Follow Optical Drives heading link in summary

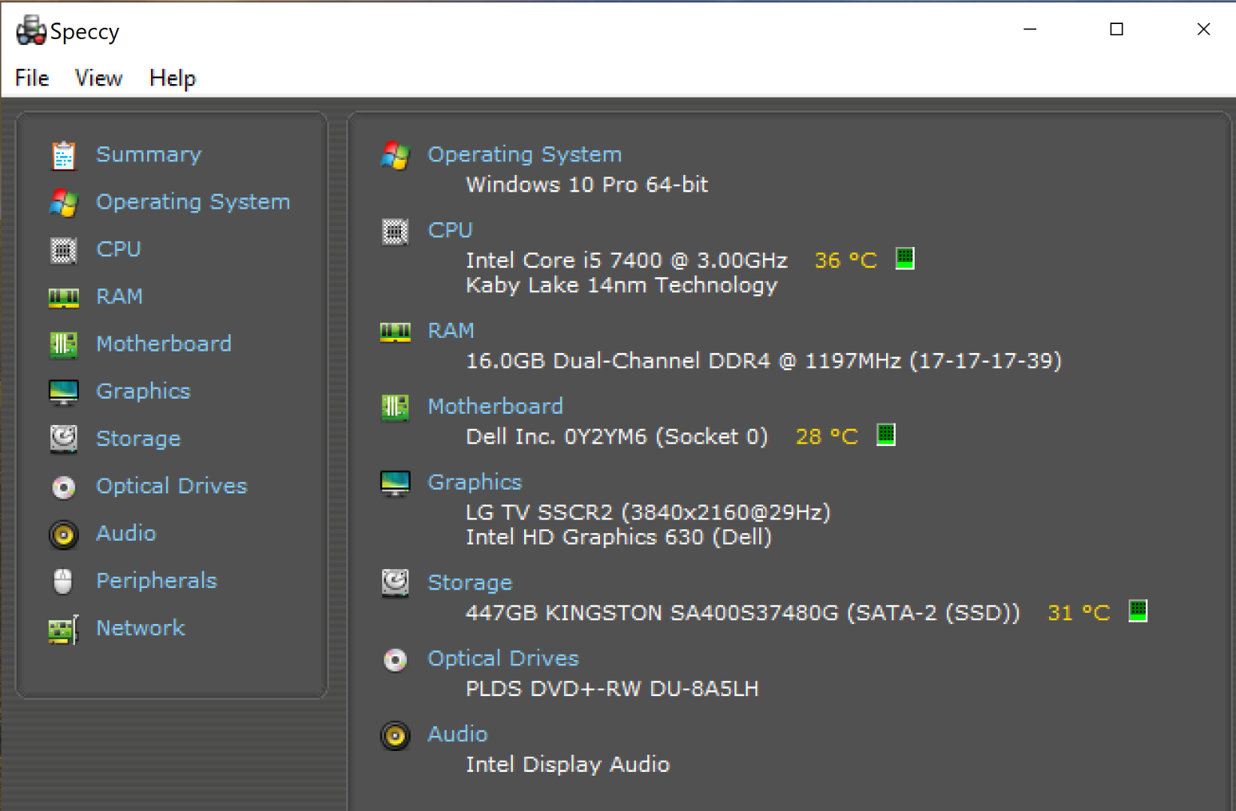(503, 659)
